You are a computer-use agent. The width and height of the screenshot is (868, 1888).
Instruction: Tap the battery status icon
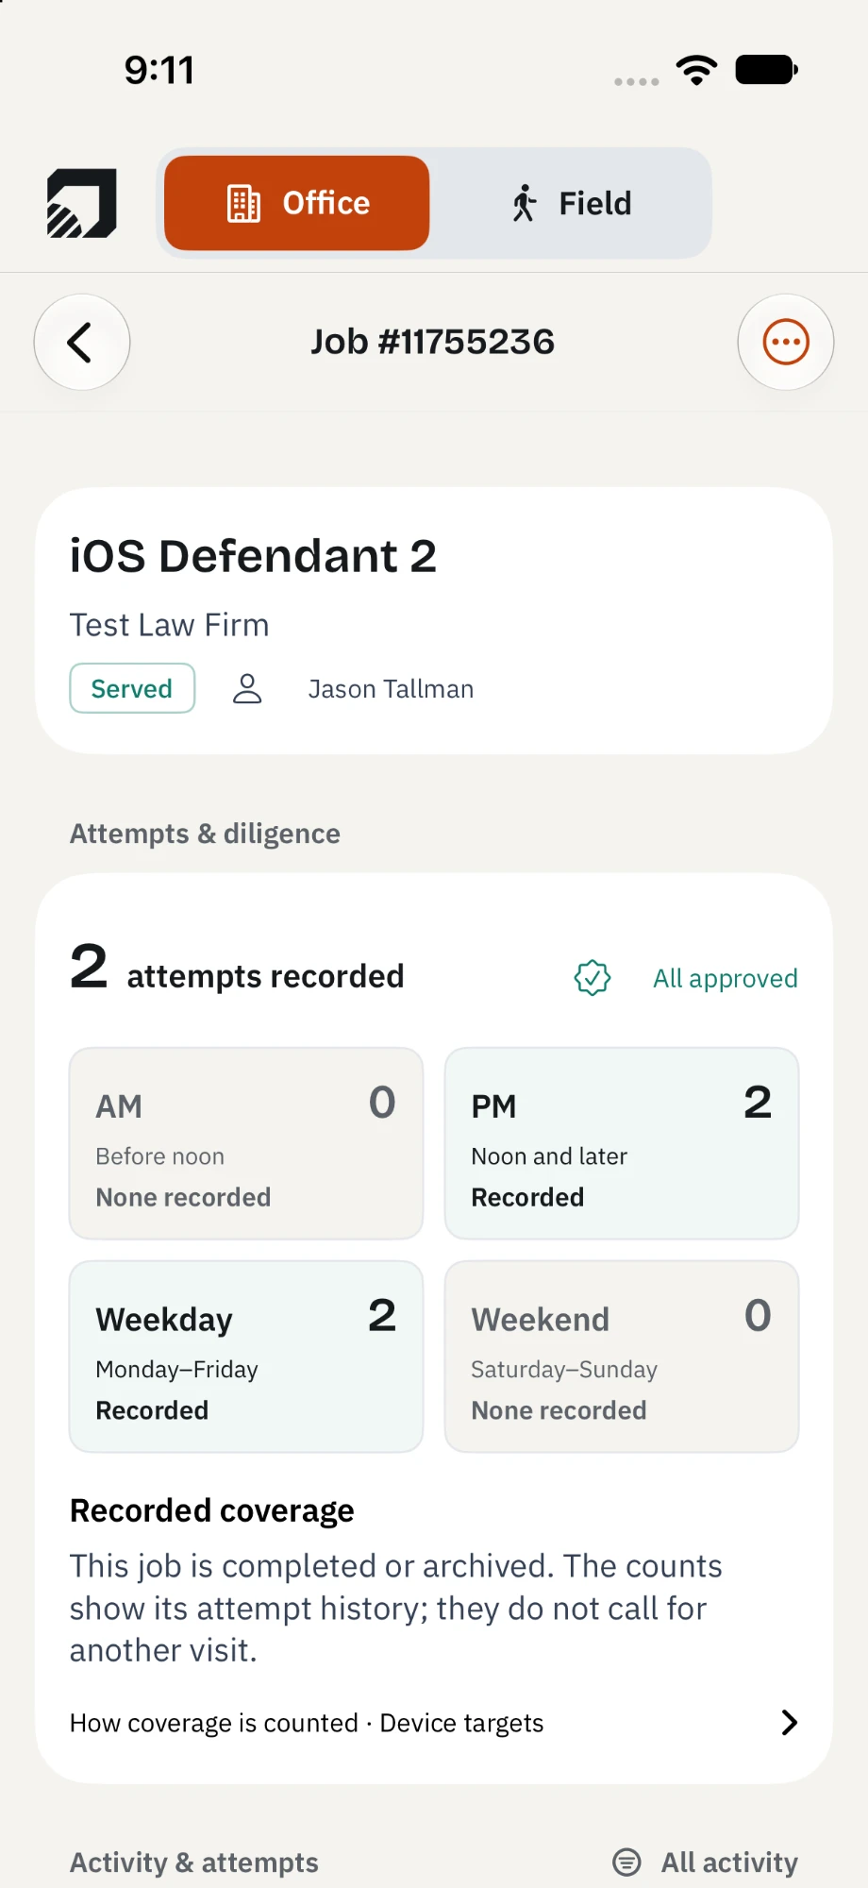click(766, 70)
